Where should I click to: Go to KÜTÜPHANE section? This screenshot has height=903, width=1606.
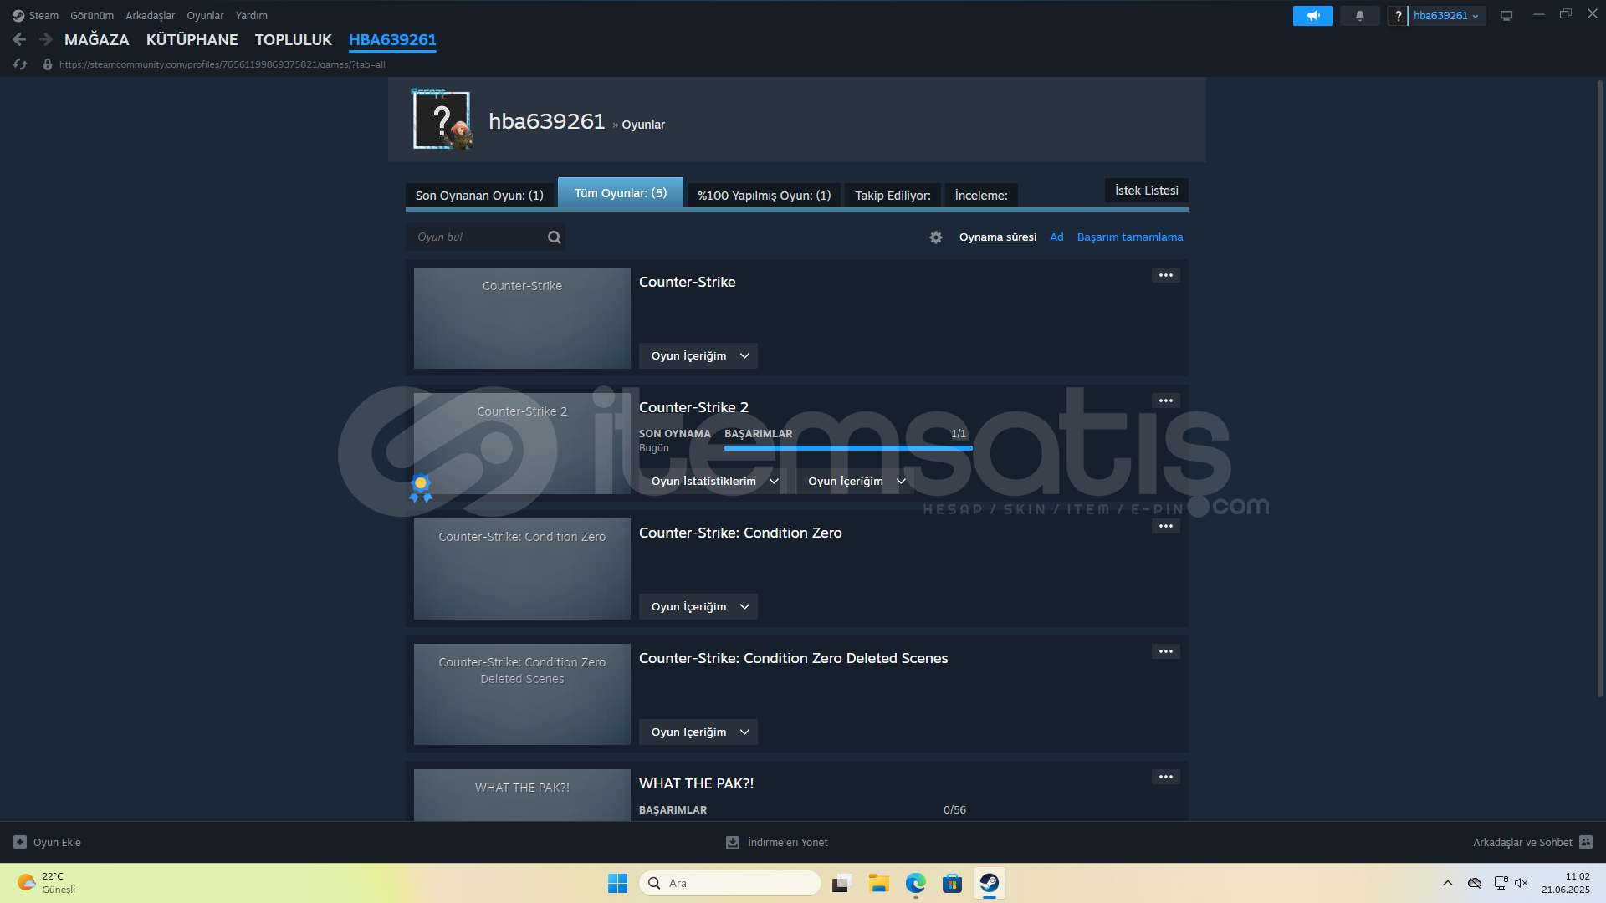(x=192, y=40)
